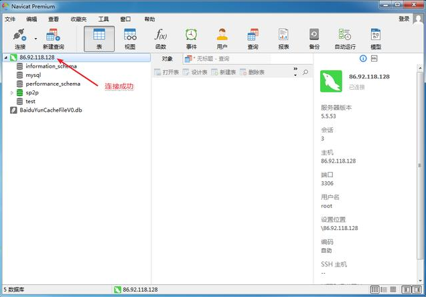Open the 文件 menu
Image resolution: width=426 pixels, height=297 pixels.
10,19
